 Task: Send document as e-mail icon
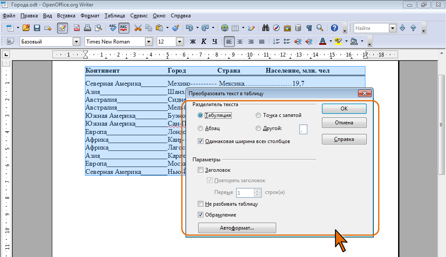(x=48, y=28)
